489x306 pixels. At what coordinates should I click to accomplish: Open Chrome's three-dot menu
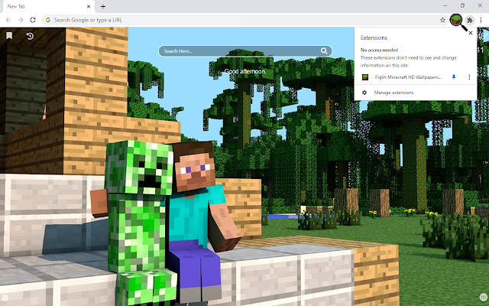pos(481,20)
